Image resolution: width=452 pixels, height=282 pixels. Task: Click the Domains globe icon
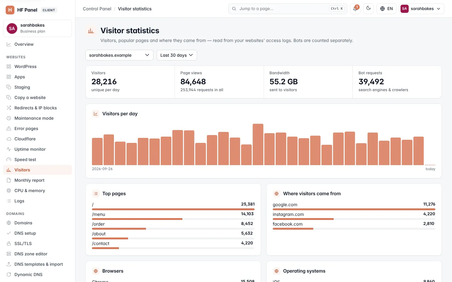(x=9, y=223)
